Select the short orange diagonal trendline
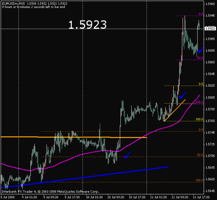 (x=175, y=110)
